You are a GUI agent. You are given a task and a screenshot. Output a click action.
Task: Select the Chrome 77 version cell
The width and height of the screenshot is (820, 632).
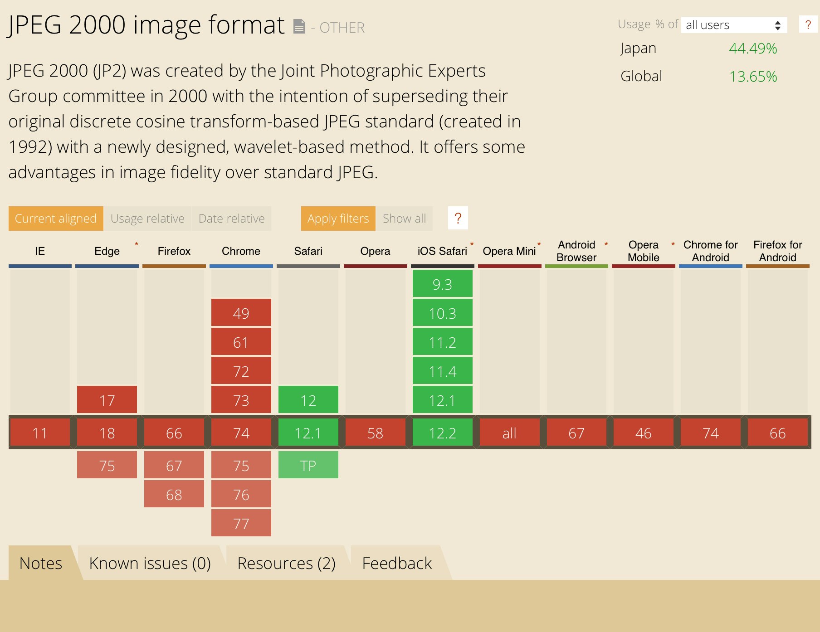coord(241,523)
